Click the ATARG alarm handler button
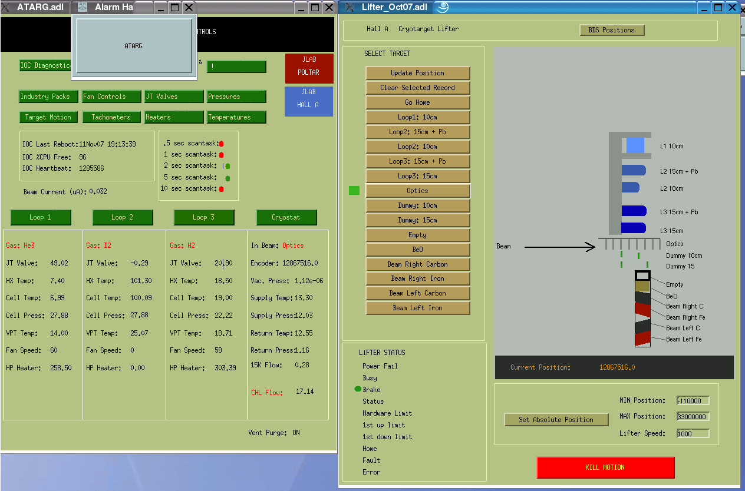Image resolution: width=745 pixels, height=491 pixels. click(133, 45)
